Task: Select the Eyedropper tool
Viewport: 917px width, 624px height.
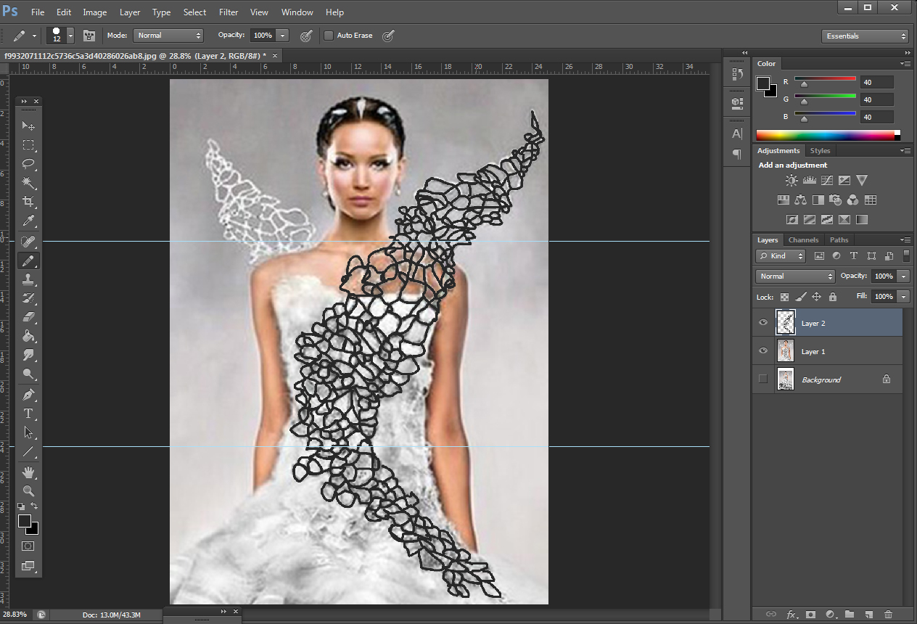Action: click(28, 221)
